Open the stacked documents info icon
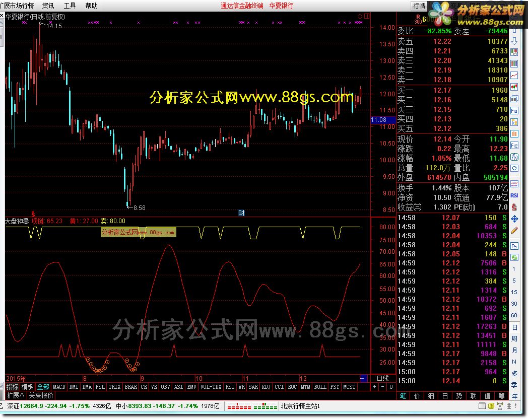529x419 pixels. (x=514, y=99)
